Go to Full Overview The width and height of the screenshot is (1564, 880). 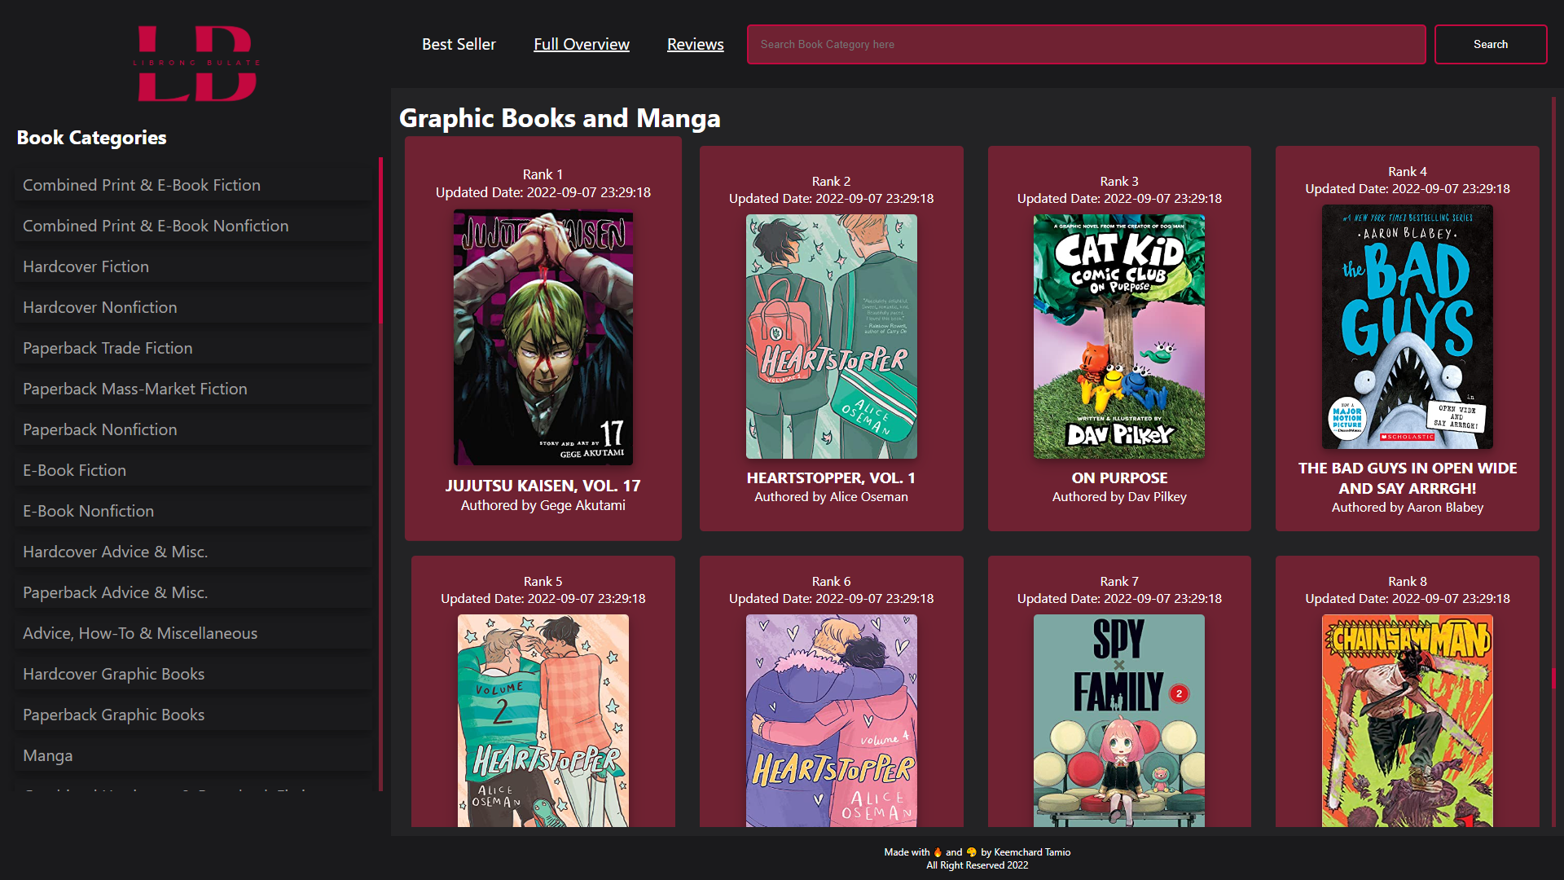click(x=581, y=44)
